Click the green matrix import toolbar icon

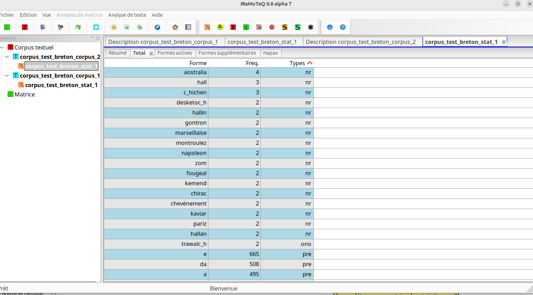click(x=7, y=27)
